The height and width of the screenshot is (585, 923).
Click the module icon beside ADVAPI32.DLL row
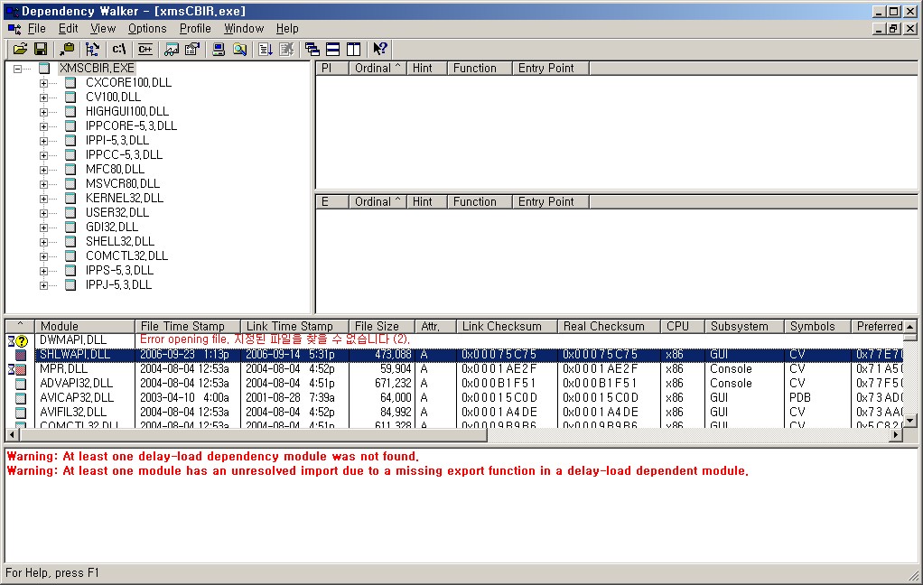tap(21, 384)
